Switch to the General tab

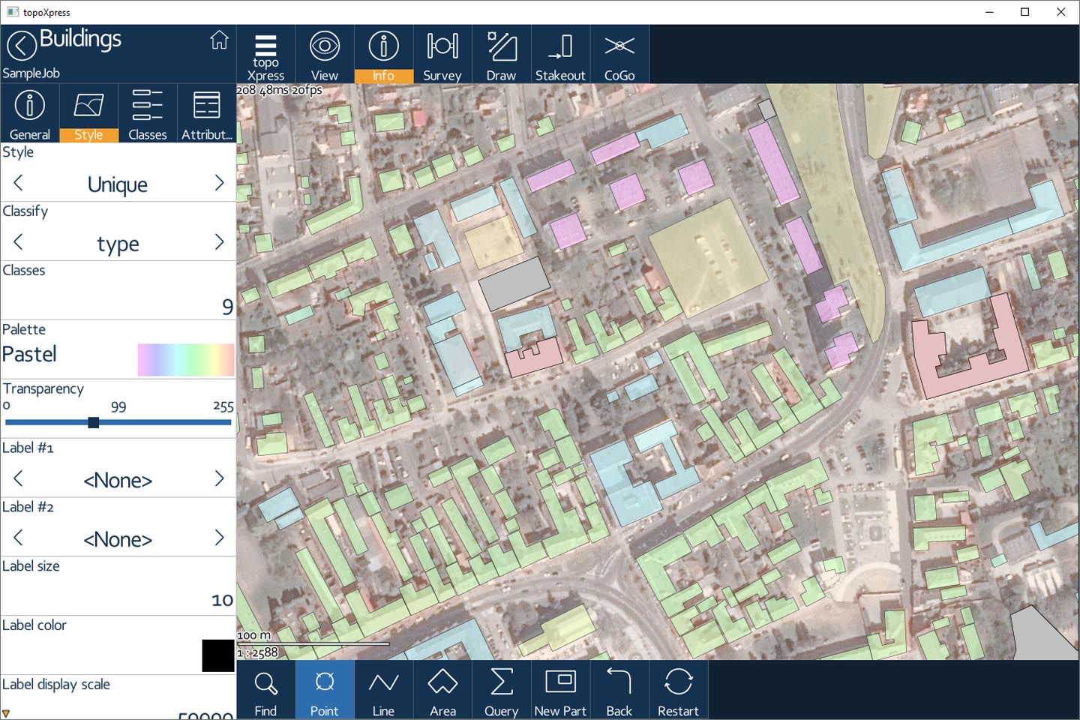coord(30,113)
